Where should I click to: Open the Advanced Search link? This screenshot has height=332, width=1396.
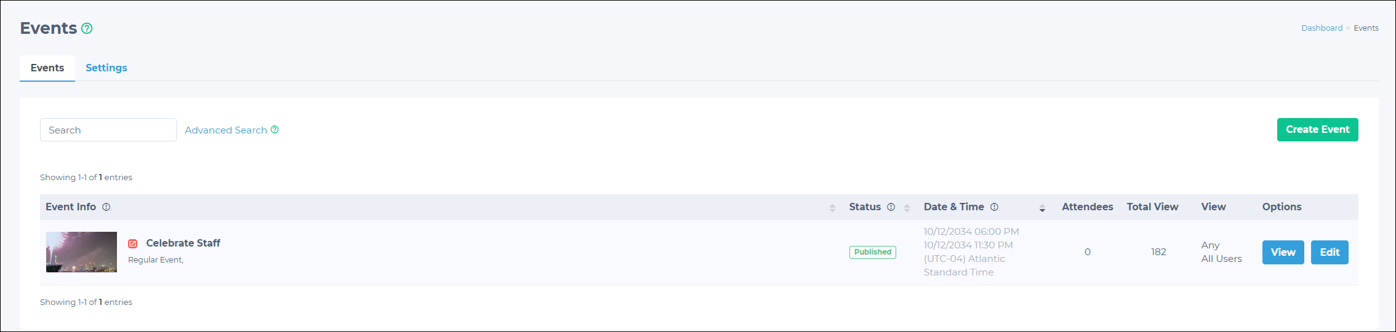(x=226, y=130)
